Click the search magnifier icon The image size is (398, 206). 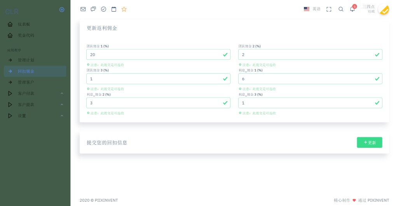341,9
